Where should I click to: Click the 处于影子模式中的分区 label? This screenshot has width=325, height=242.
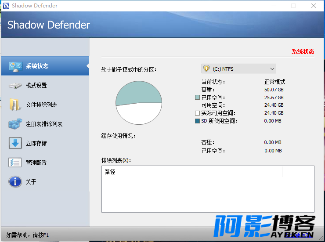point(129,69)
